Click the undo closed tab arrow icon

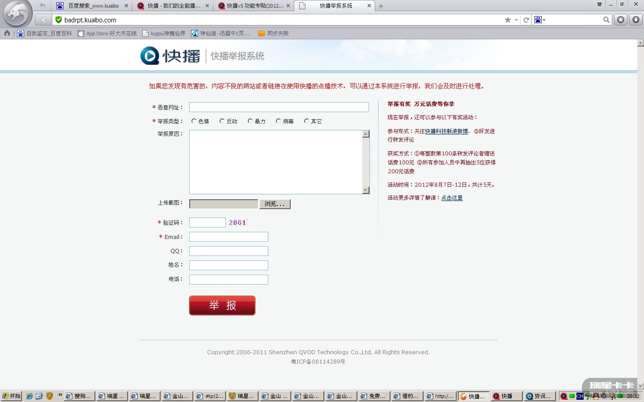[x=42, y=5]
